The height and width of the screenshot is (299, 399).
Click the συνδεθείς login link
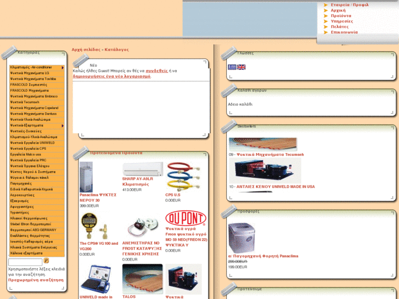pos(156,71)
